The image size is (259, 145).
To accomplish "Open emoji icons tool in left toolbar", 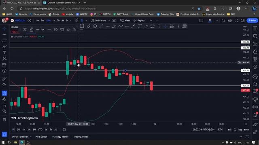I will click(x=4, y=71).
